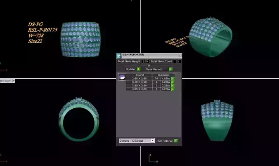Click the Total Gem Count value field
Screen dimensions: 279x166
177,61
